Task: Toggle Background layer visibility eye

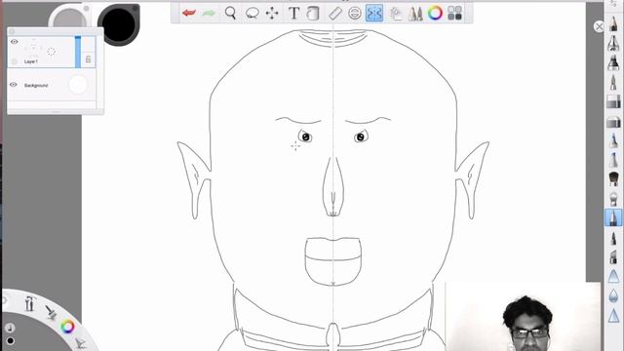Action: click(x=13, y=85)
